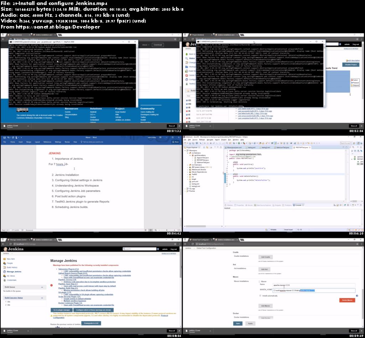This screenshot has height=338, width=365.
Task: Click the search help icon beside Jenkins search
Action: pos(158,249)
